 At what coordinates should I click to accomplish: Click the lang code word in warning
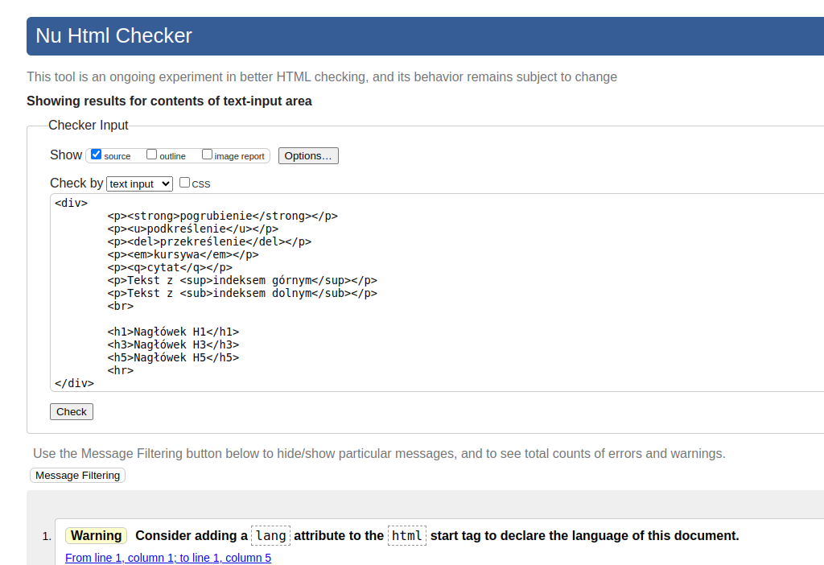coord(270,535)
